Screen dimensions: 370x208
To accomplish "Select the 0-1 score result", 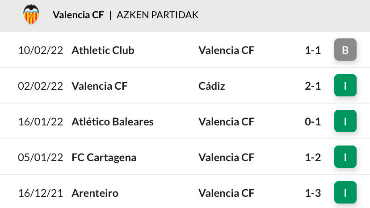I will pyautogui.click(x=313, y=122).
